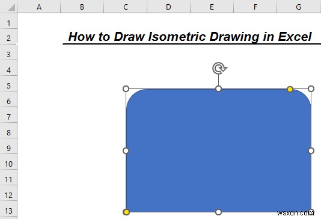Click the top-right white resize handle
The height and width of the screenshot is (219, 321).
(x=311, y=88)
